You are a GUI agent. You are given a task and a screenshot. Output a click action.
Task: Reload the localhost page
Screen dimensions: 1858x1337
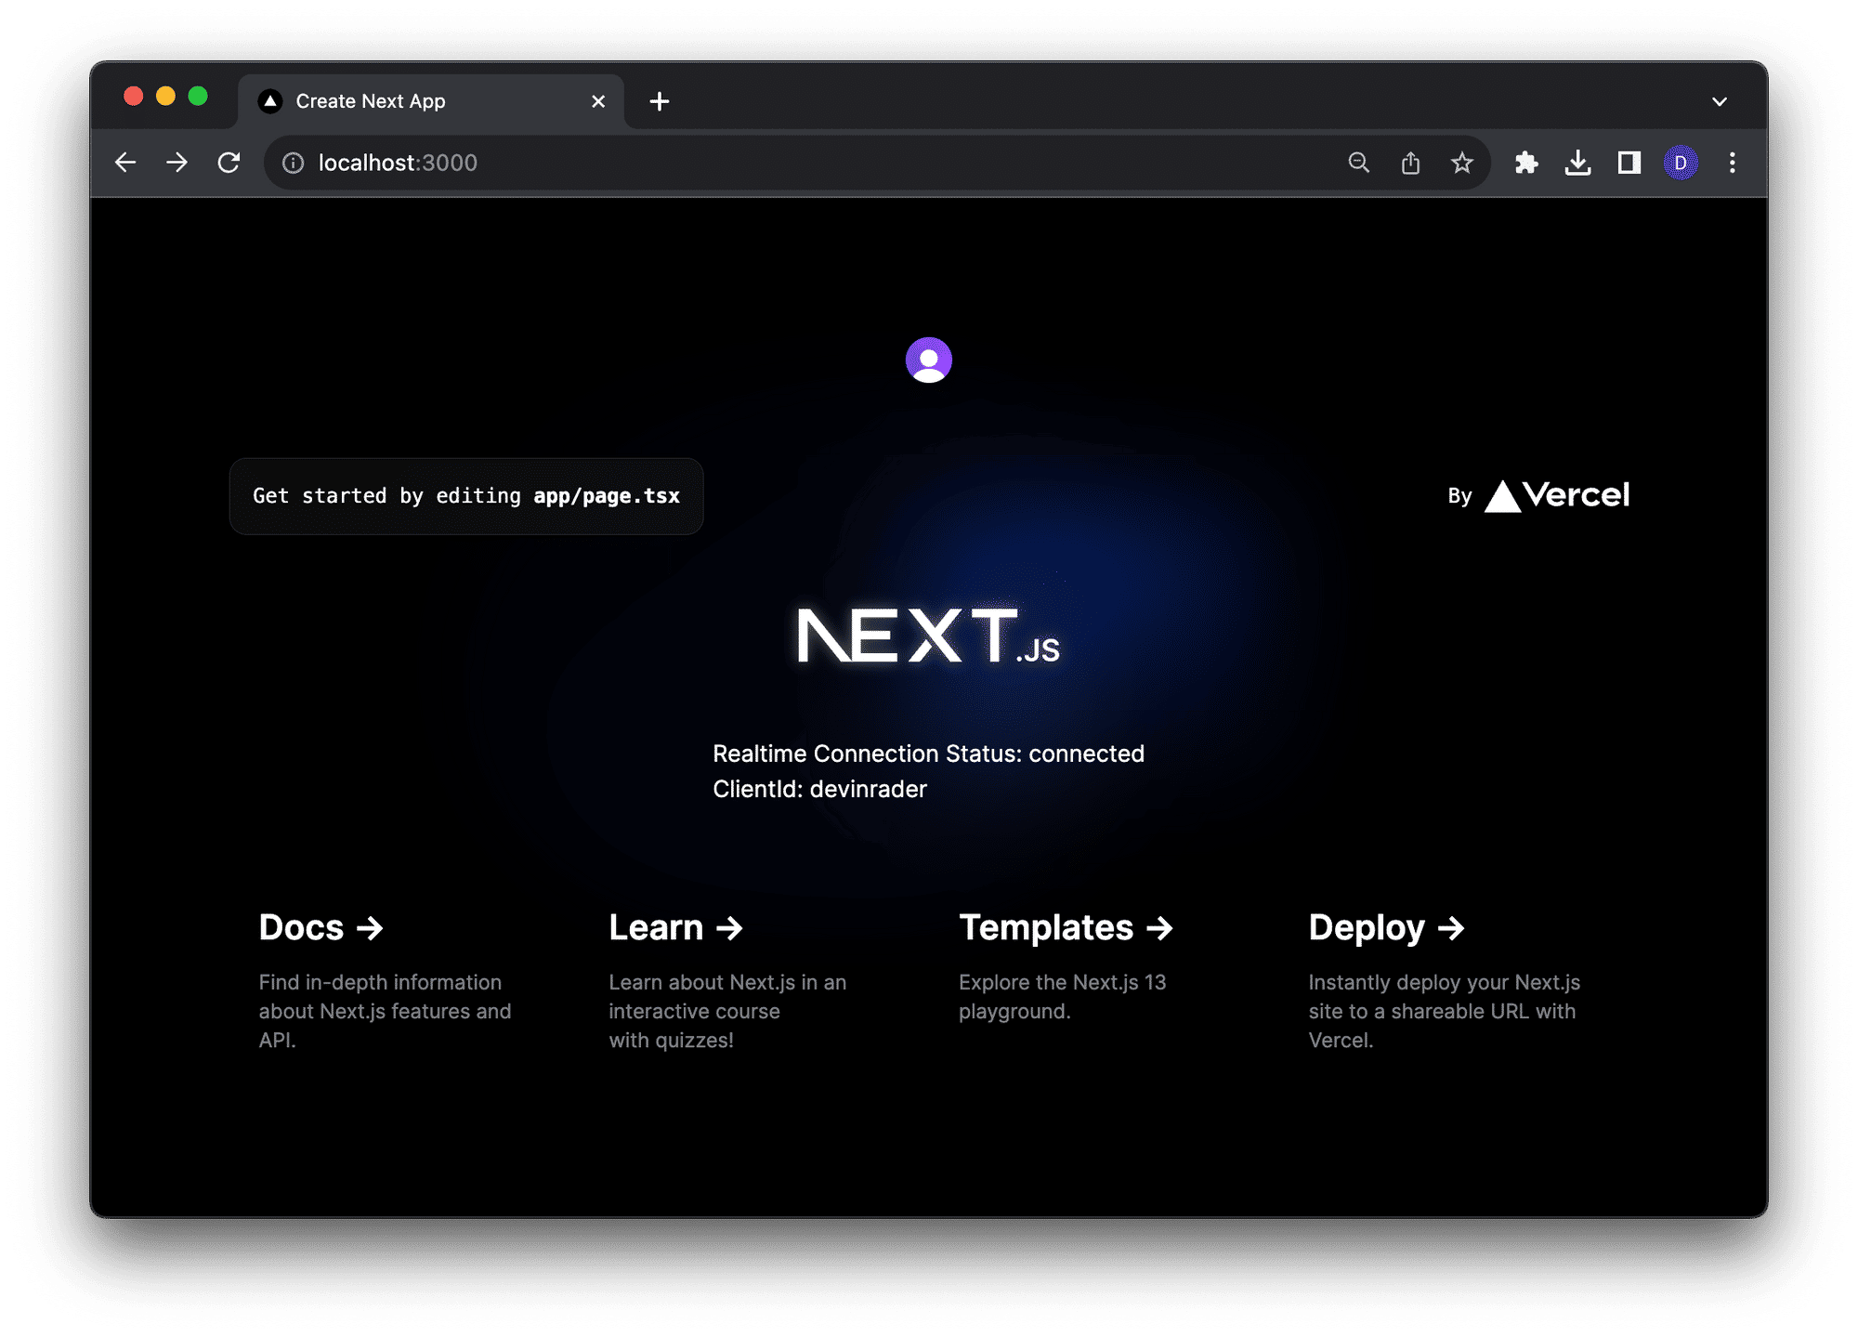pos(229,163)
